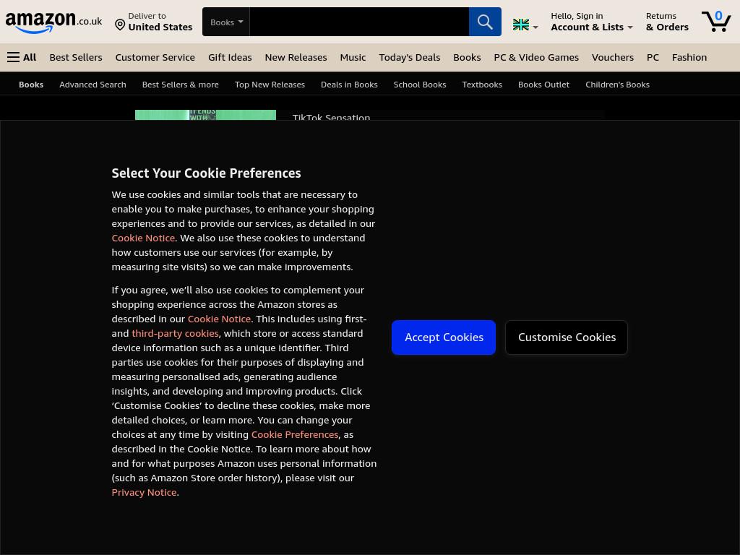
Task: Open Books Outlet
Action: pyautogui.click(x=543, y=85)
